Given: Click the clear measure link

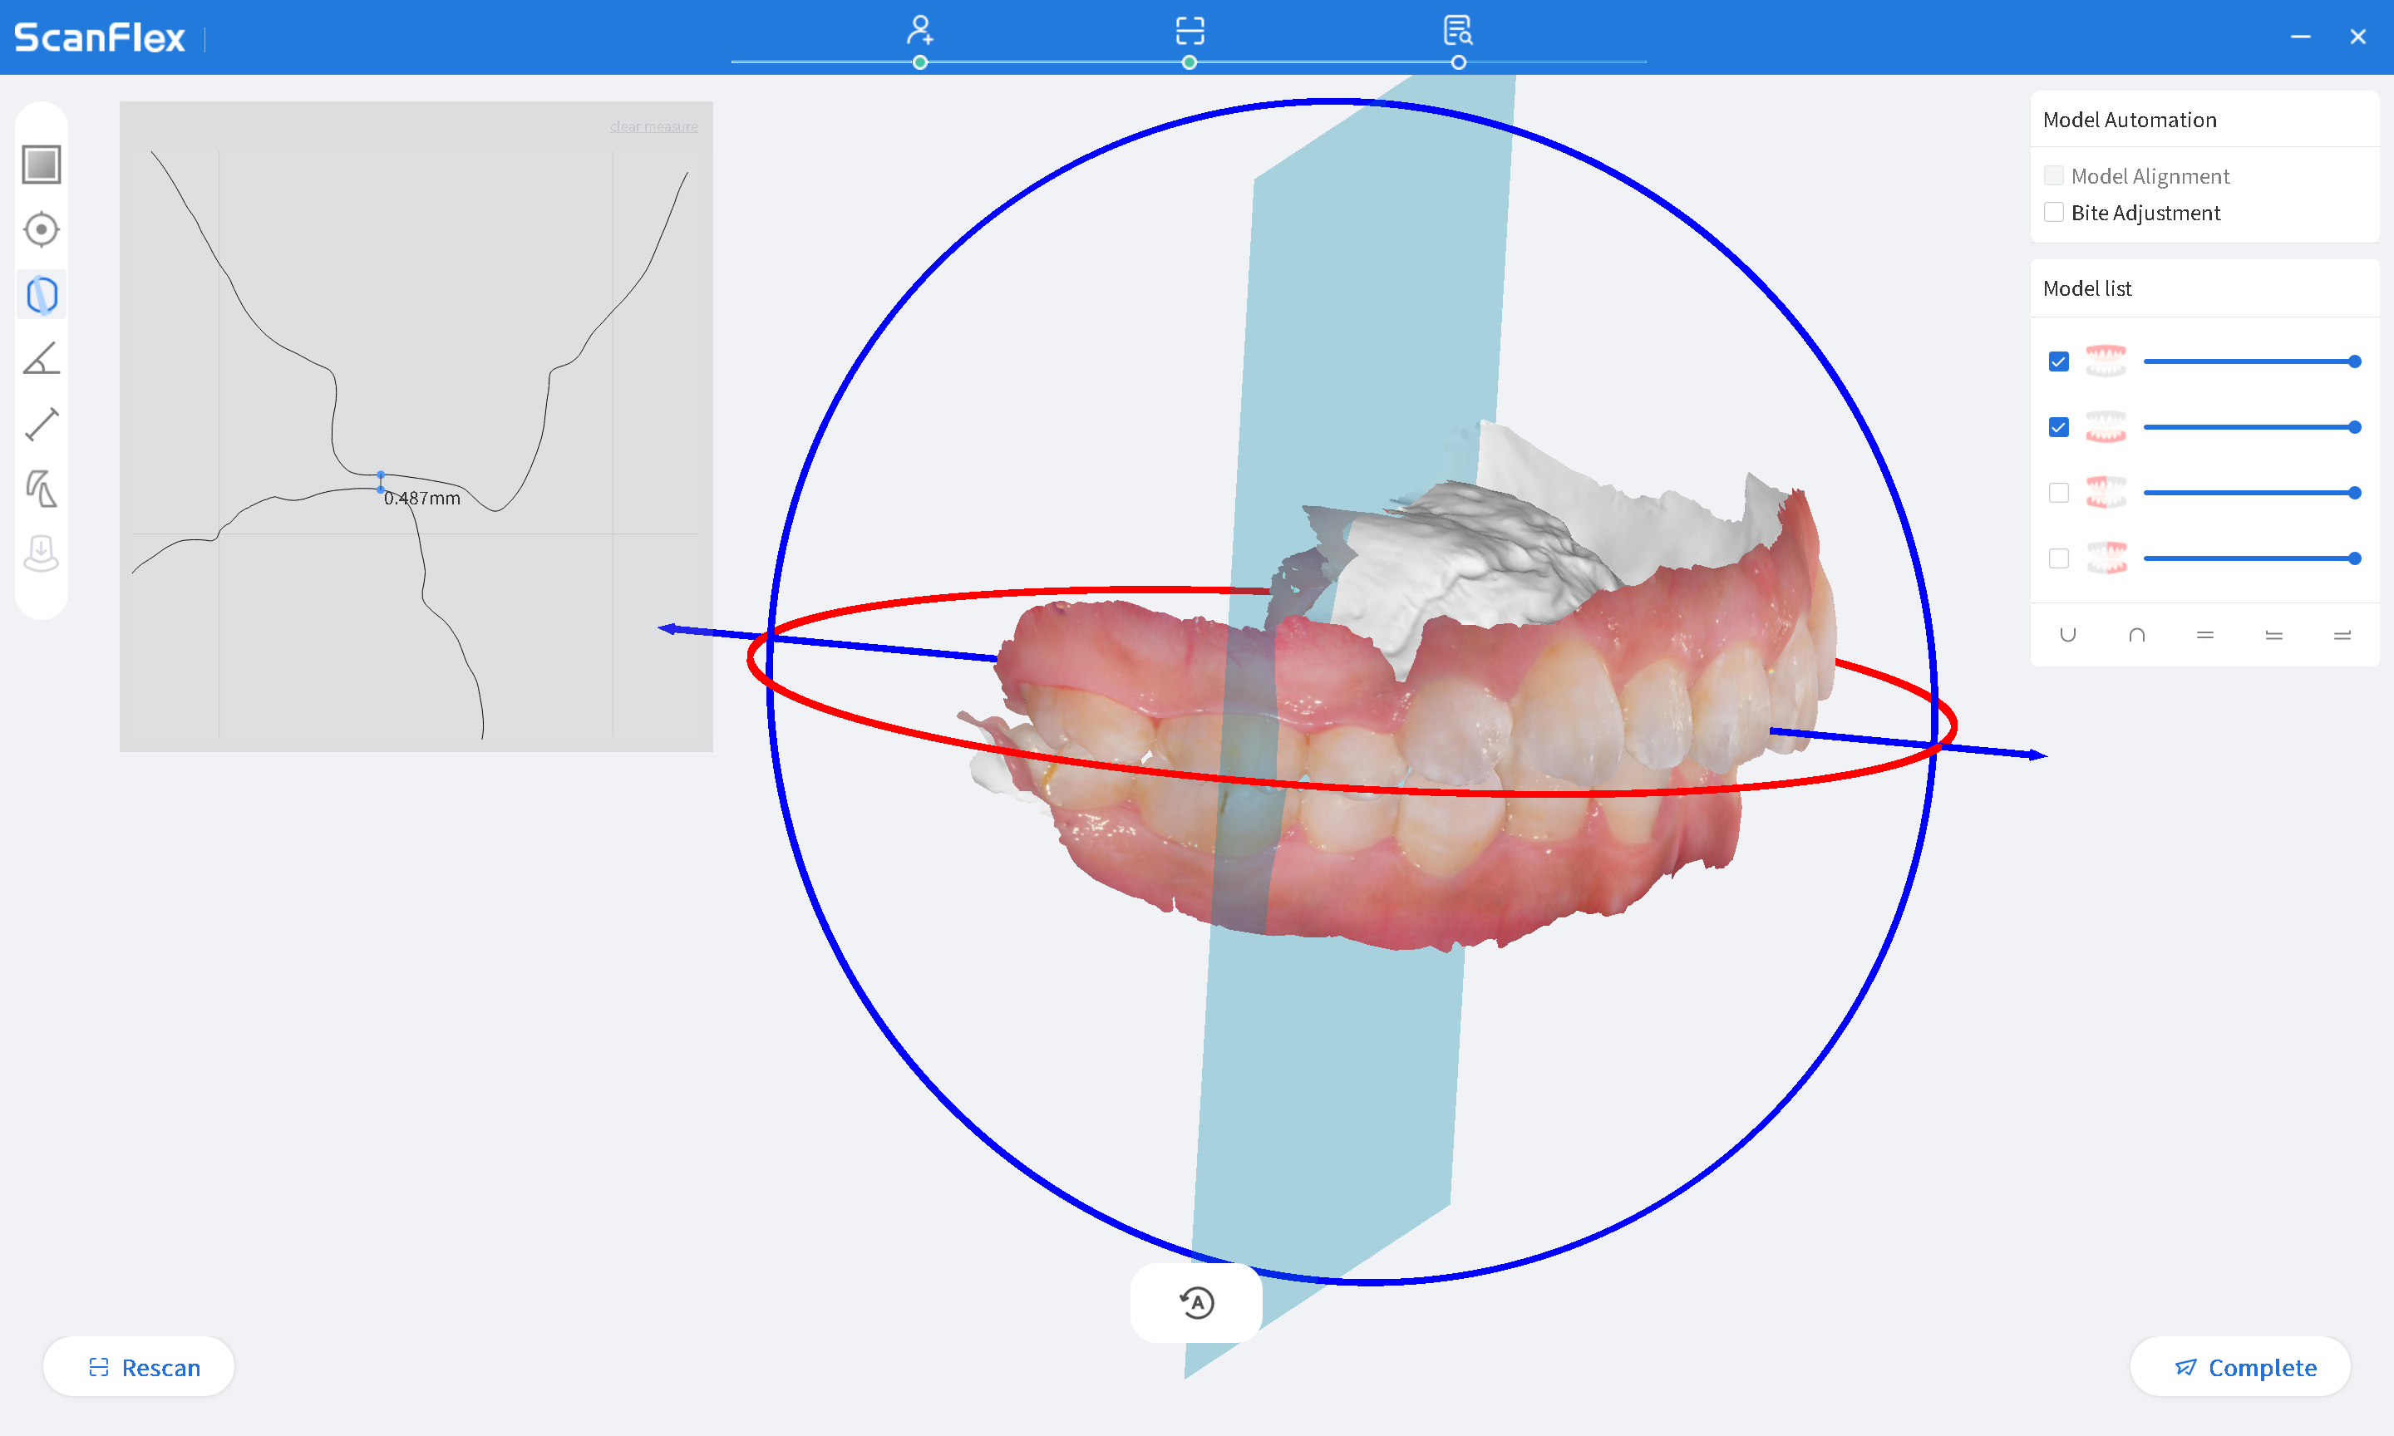Looking at the screenshot, I should pos(653,127).
